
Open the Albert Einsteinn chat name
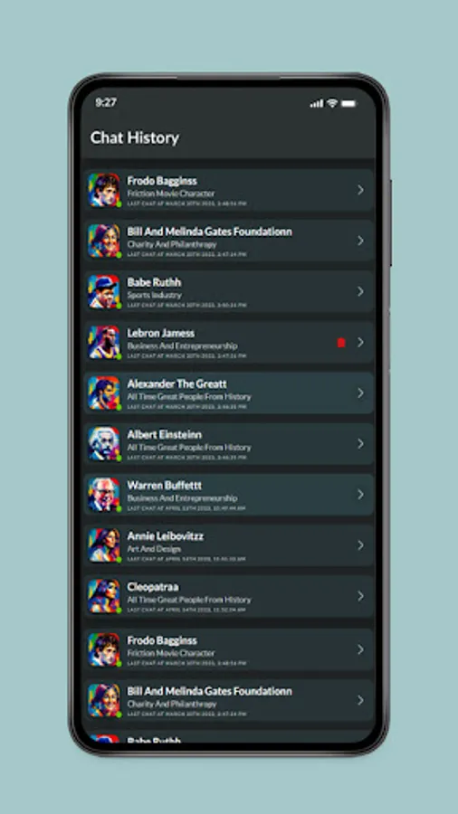click(165, 434)
